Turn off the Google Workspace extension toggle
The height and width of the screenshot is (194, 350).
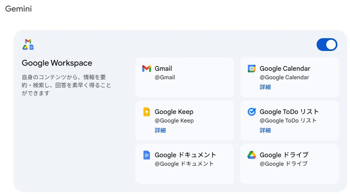[x=327, y=45]
